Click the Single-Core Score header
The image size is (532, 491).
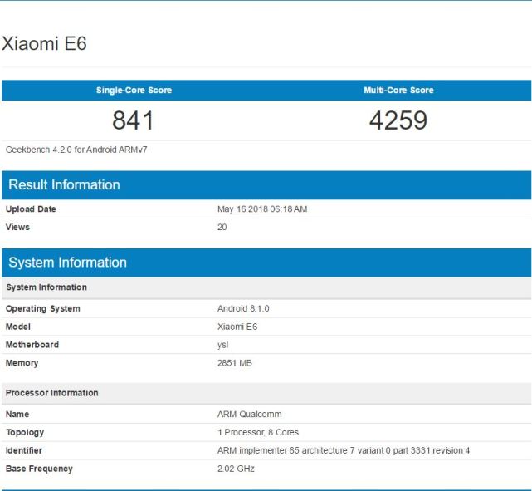(134, 91)
